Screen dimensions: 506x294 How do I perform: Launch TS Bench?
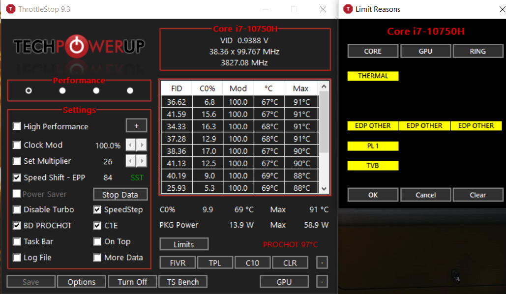(x=182, y=282)
